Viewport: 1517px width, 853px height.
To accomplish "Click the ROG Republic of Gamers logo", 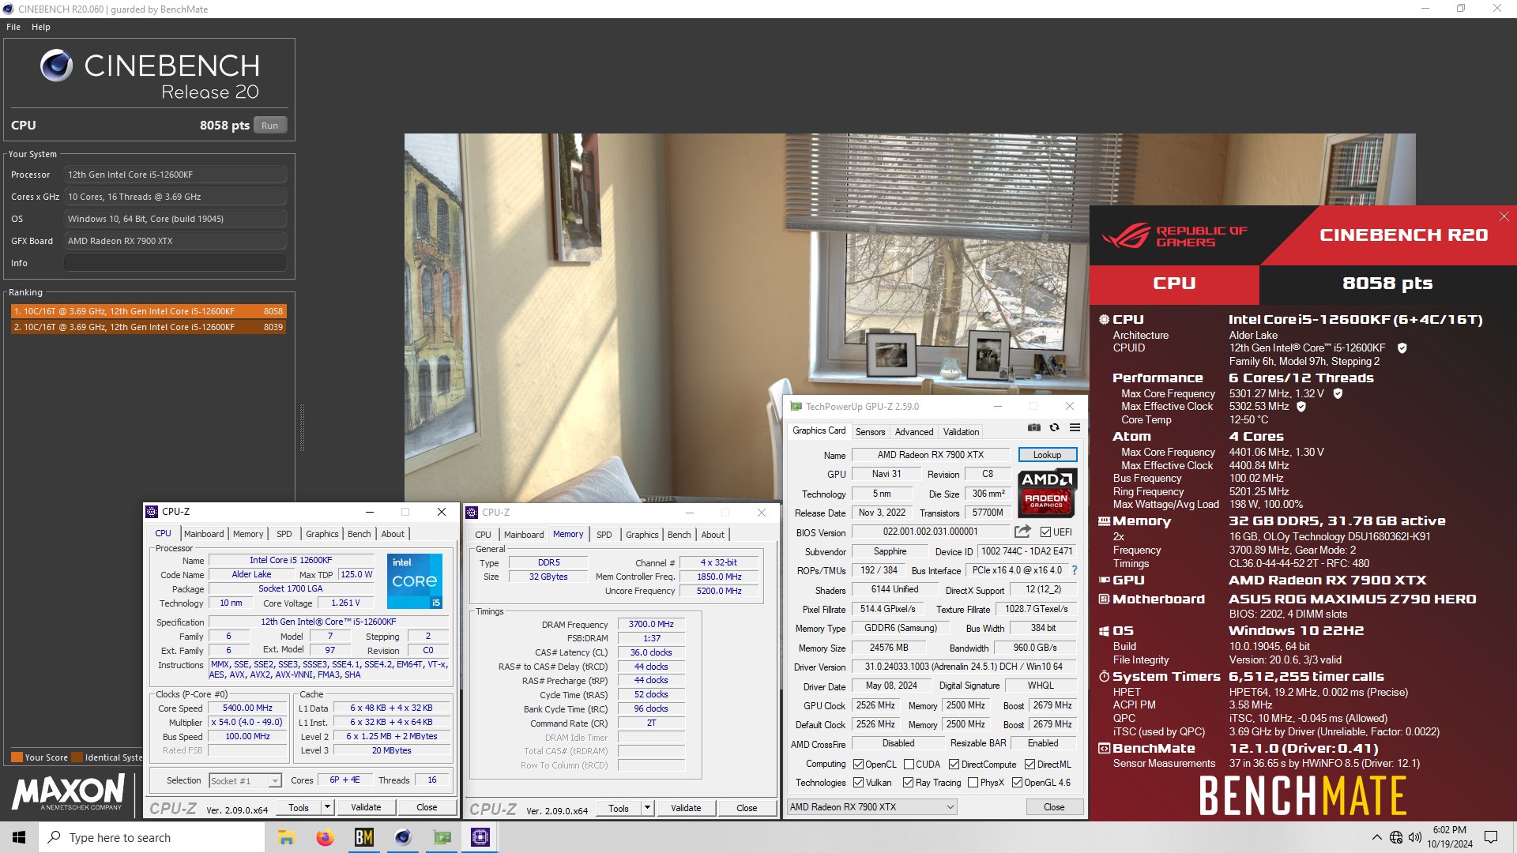I will pyautogui.click(x=1173, y=235).
